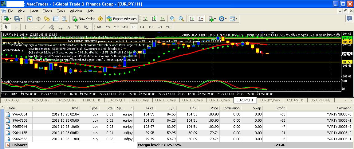Image resolution: width=354 pixels, height=149 pixels.
Task: Open the Strategy Tester icon
Action: (64, 19)
